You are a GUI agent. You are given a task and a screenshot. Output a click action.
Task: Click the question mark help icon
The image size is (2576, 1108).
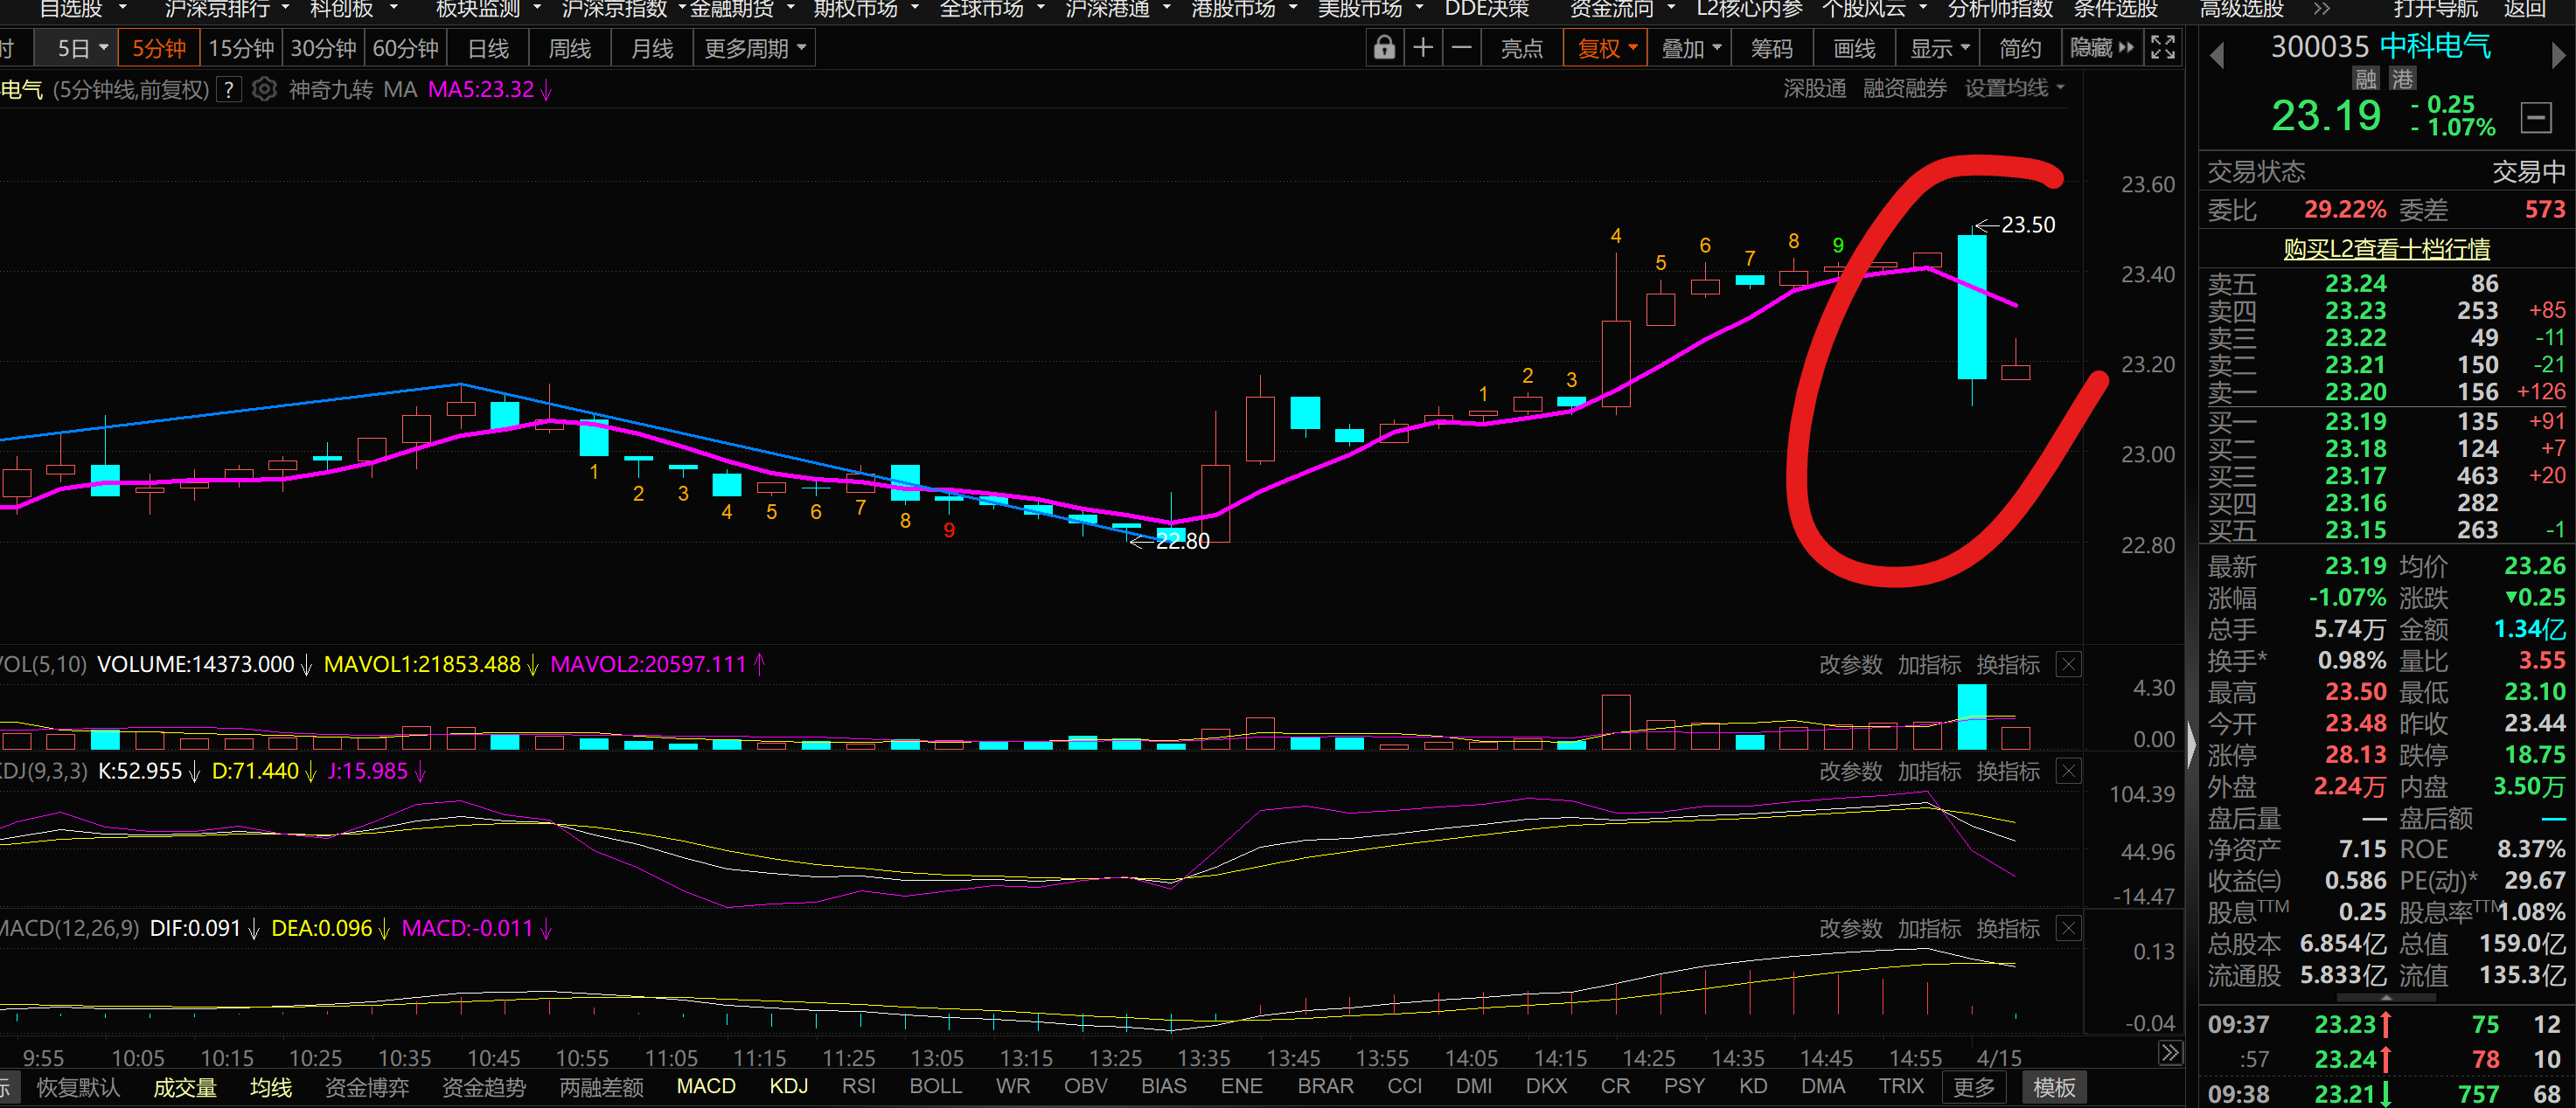(x=229, y=90)
